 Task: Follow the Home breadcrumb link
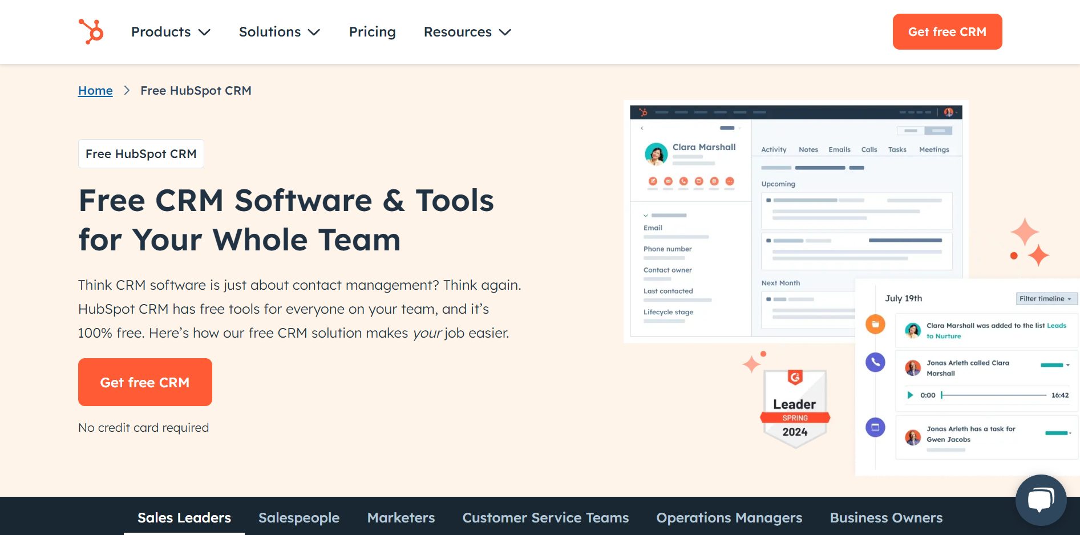pyautogui.click(x=95, y=91)
